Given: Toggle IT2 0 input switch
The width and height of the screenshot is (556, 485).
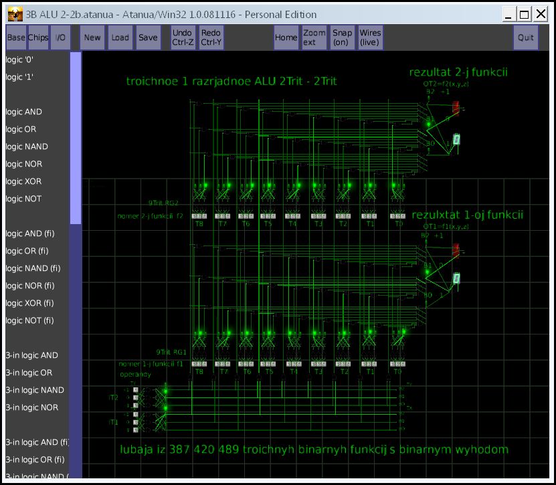Looking at the screenshot, I should click(x=135, y=397).
